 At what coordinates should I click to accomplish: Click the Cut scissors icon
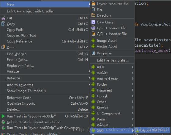(3, 18)
